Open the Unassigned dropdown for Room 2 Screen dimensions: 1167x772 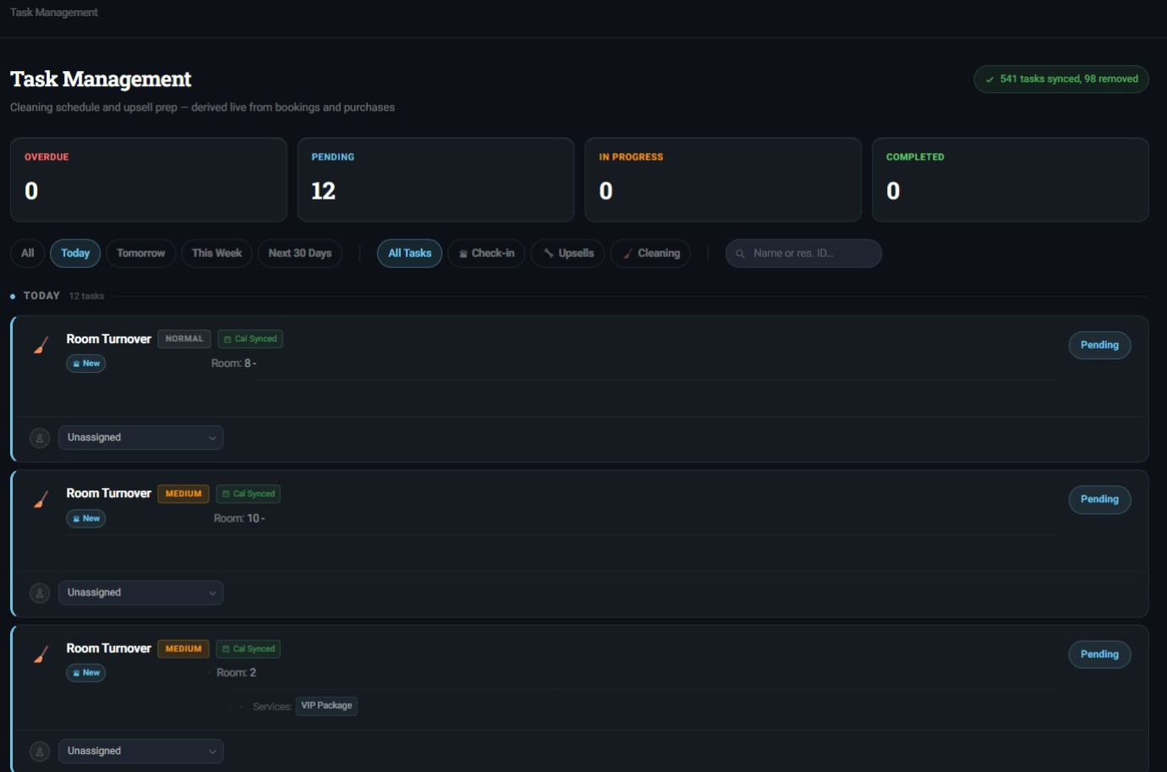tap(141, 751)
